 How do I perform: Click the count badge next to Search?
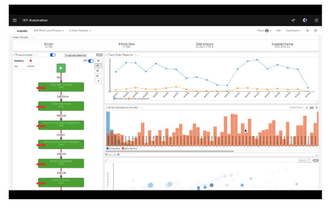[315, 160]
